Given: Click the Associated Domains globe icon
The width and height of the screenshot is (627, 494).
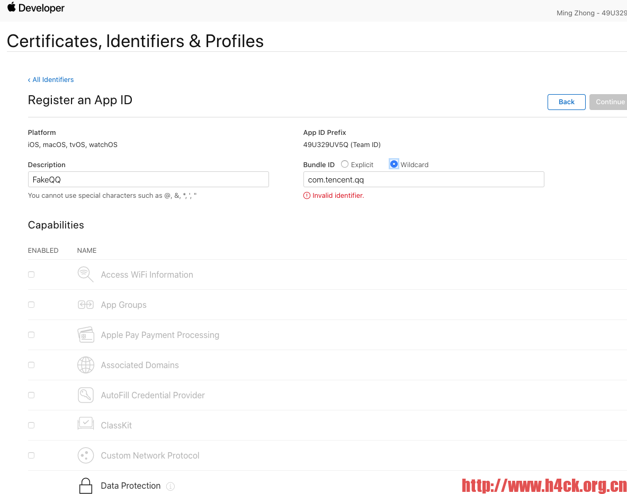Looking at the screenshot, I should tap(86, 365).
